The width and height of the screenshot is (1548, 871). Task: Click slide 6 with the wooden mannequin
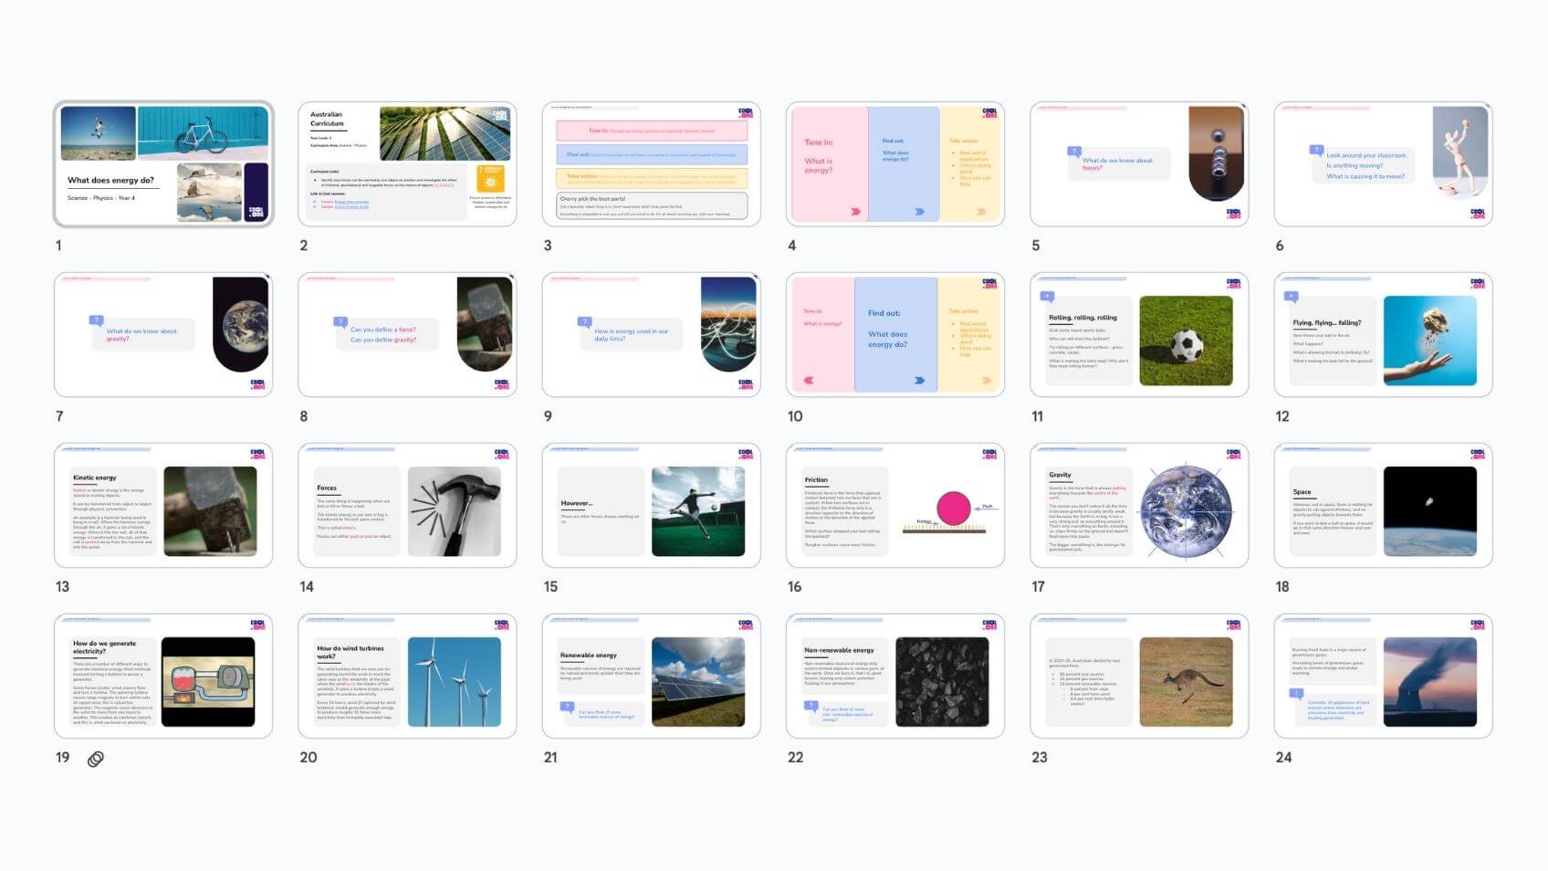pyautogui.click(x=1383, y=164)
